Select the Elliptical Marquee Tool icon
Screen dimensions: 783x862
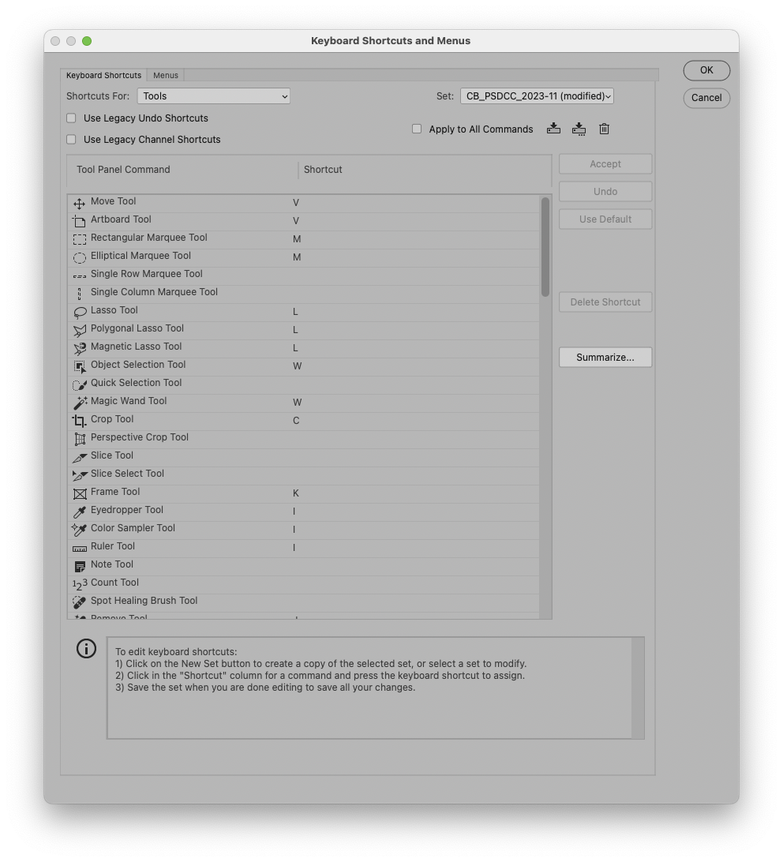click(x=79, y=257)
